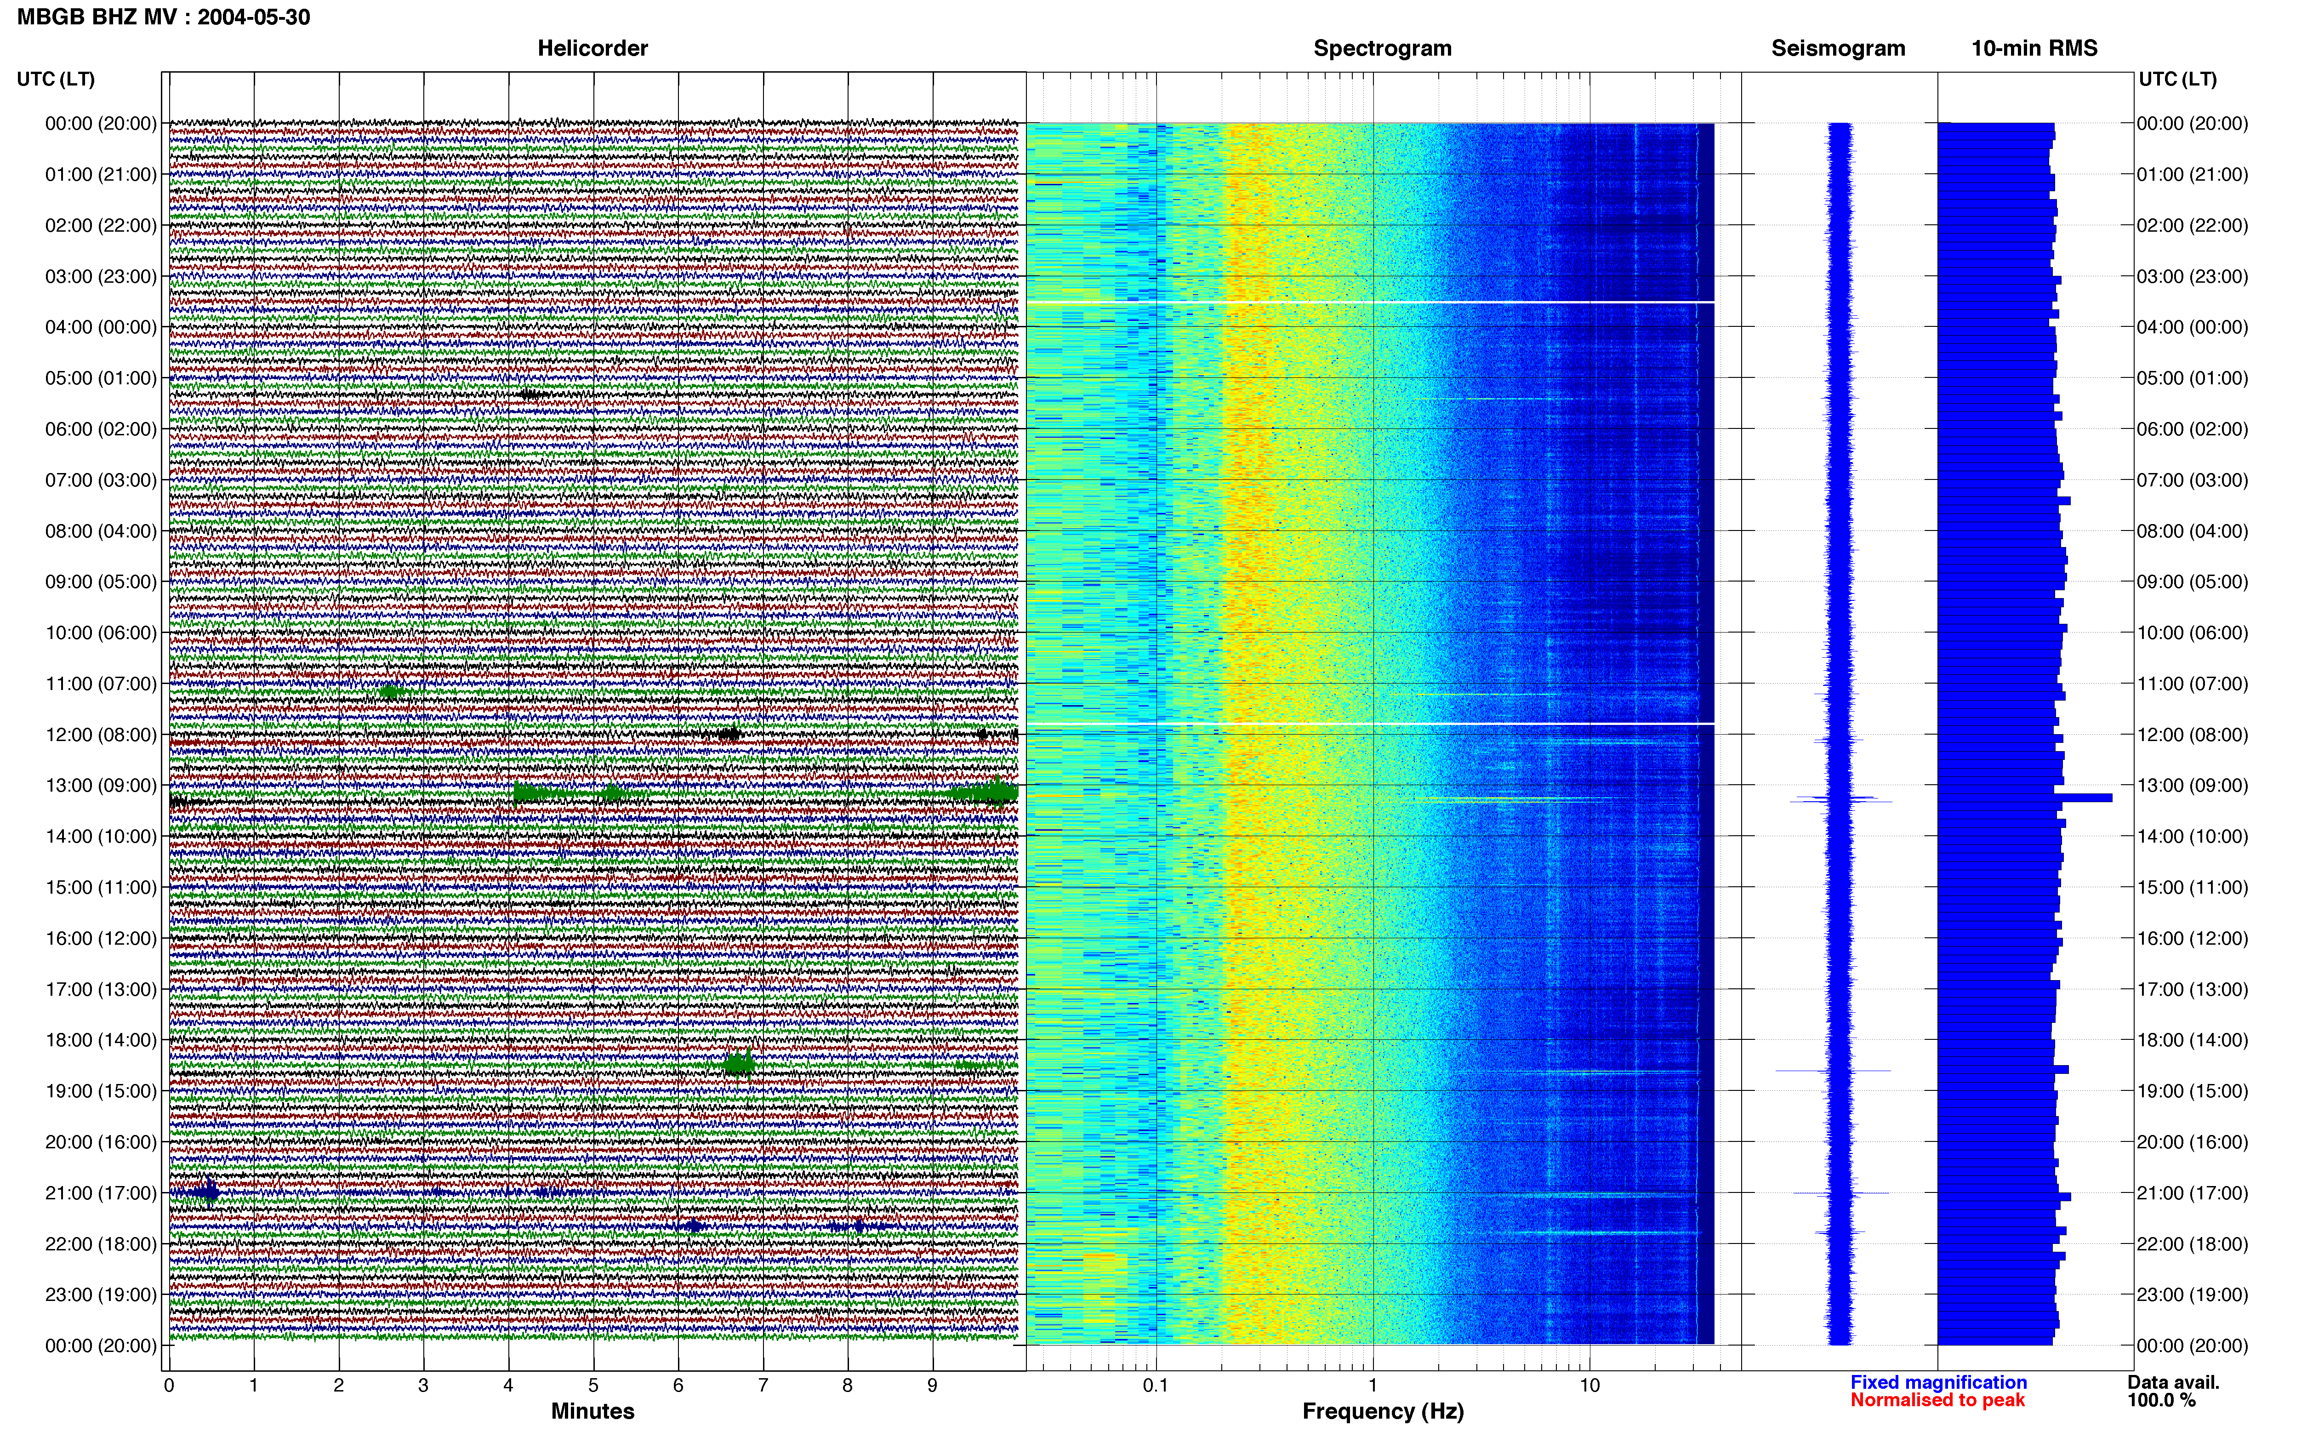The width and height of the screenshot is (2307, 1443).
Task: Click the "100.0 %" data availability value
Action: tap(2161, 1400)
